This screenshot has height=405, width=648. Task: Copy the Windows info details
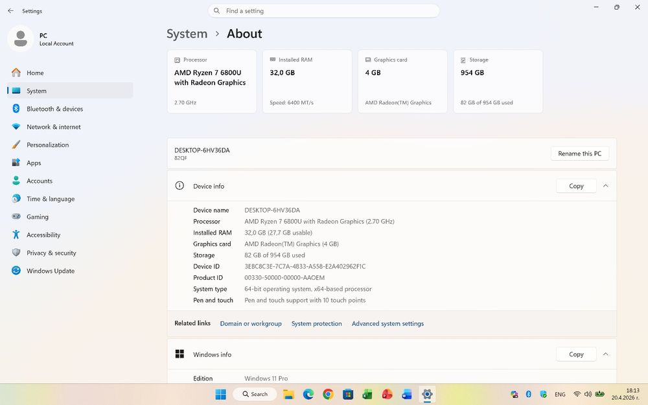point(576,354)
